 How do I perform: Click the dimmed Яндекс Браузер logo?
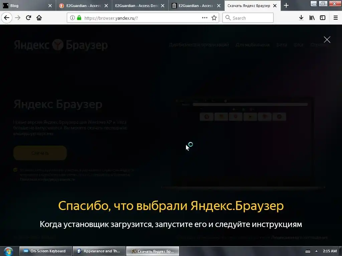tap(61, 45)
